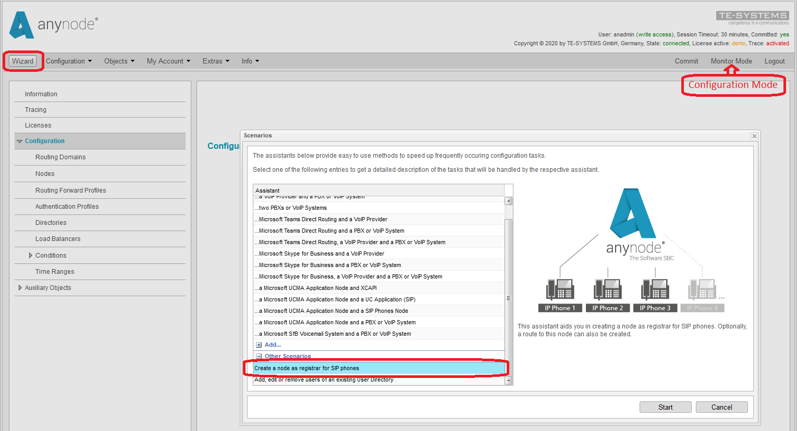The image size is (797, 431).
Task: Click the greyed-out IP Phone 4 icon
Action: tap(702, 289)
